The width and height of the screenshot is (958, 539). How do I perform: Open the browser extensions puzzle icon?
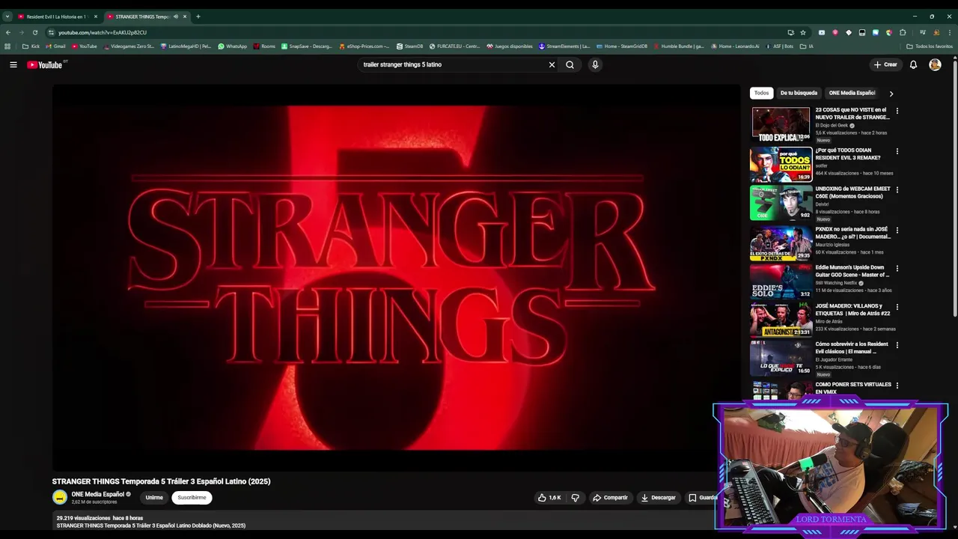pyautogui.click(x=903, y=32)
